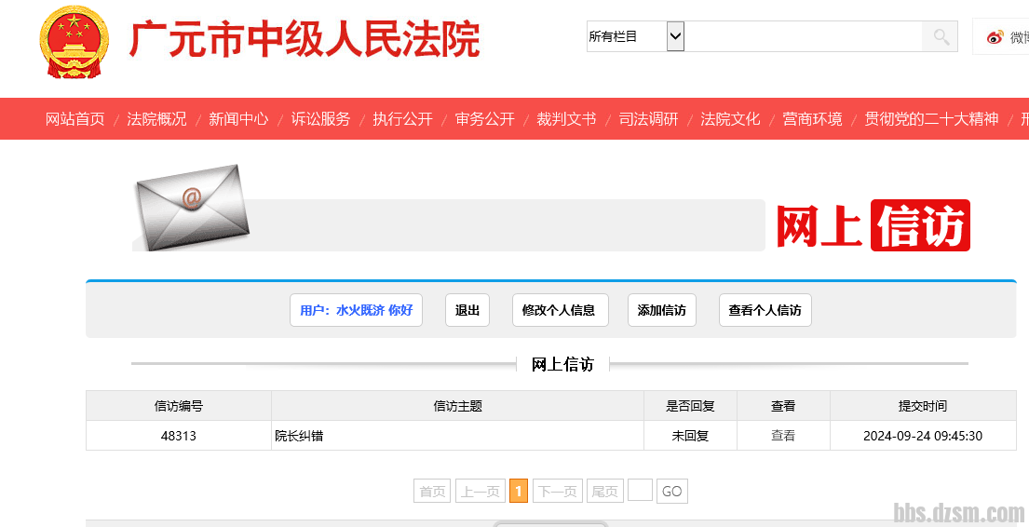
Task: Go to 诉讼服务 section
Action: pos(320,119)
